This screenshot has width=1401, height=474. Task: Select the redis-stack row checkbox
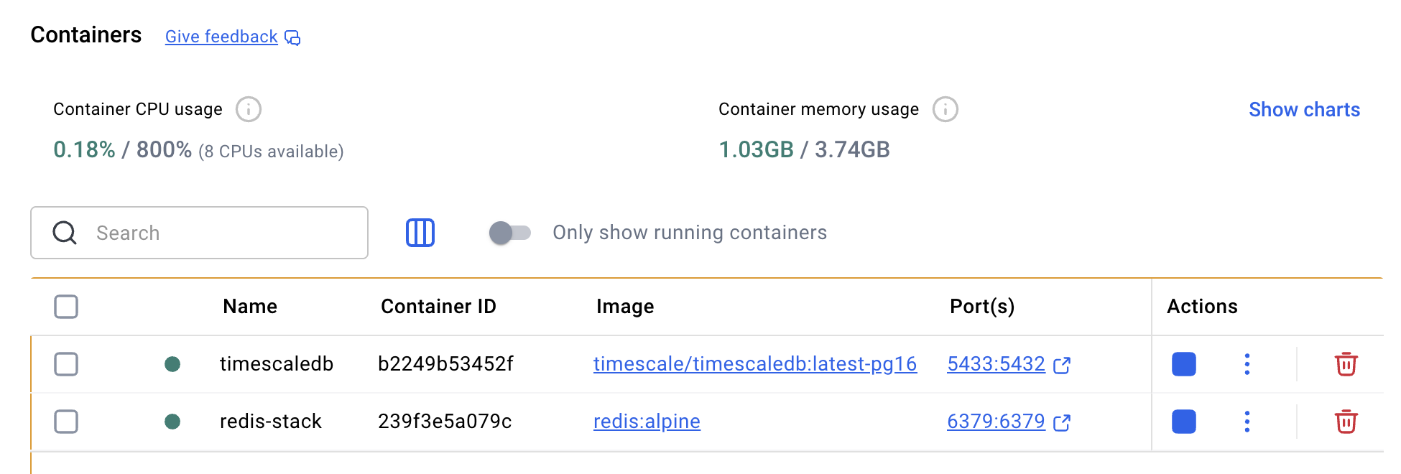(x=66, y=422)
